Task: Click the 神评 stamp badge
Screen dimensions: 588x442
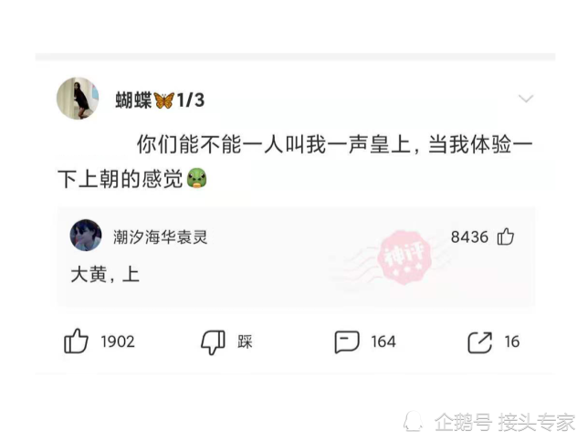Action: 404,258
